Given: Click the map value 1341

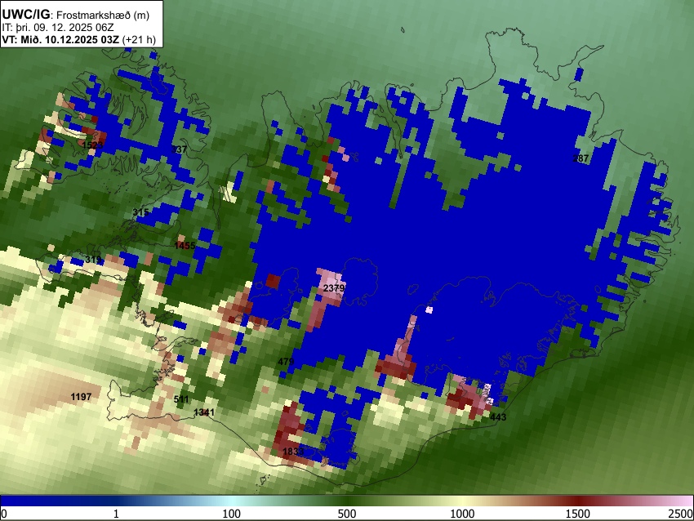Looking at the screenshot, I should pyautogui.click(x=204, y=412).
